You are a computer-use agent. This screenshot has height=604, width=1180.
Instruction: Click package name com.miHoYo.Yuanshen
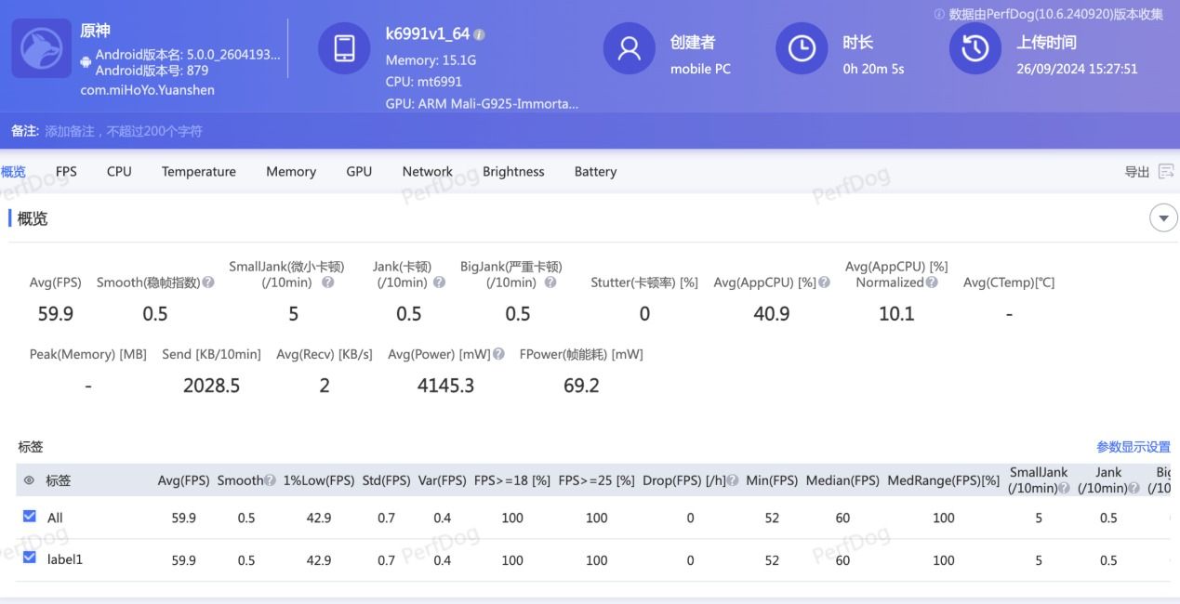148,90
